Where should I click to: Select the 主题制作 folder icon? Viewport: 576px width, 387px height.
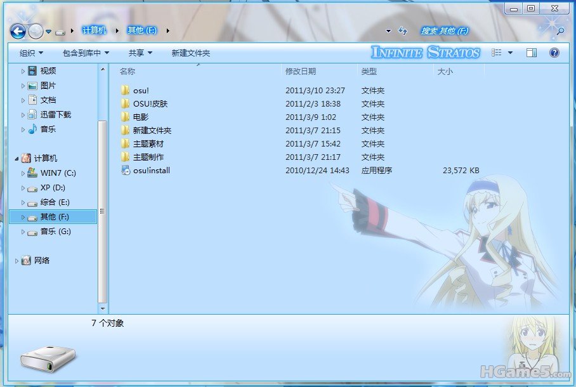(x=125, y=157)
